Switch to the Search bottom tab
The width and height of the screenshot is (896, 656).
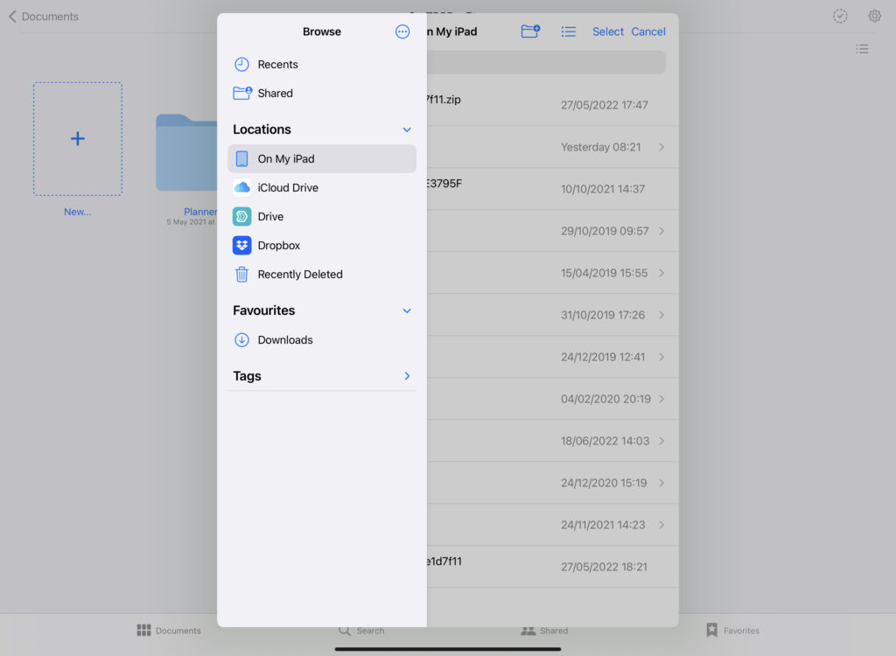pyautogui.click(x=361, y=630)
